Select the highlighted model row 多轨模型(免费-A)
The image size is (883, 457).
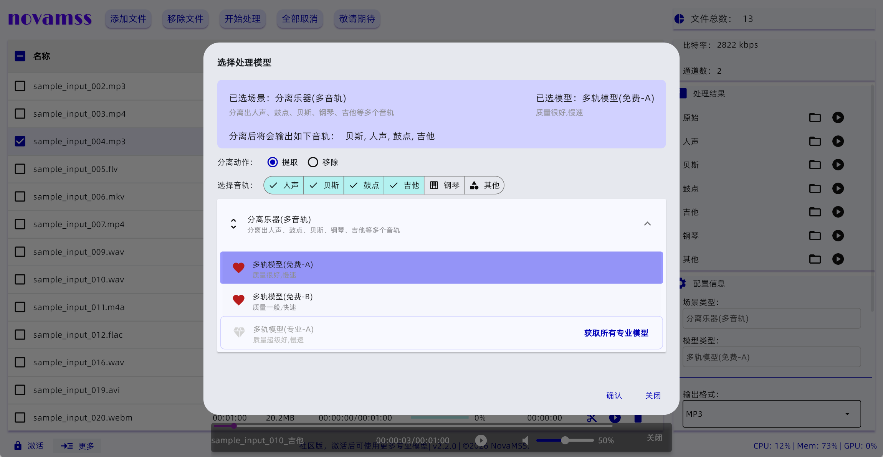pyautogui.click(x=441, y=268)
